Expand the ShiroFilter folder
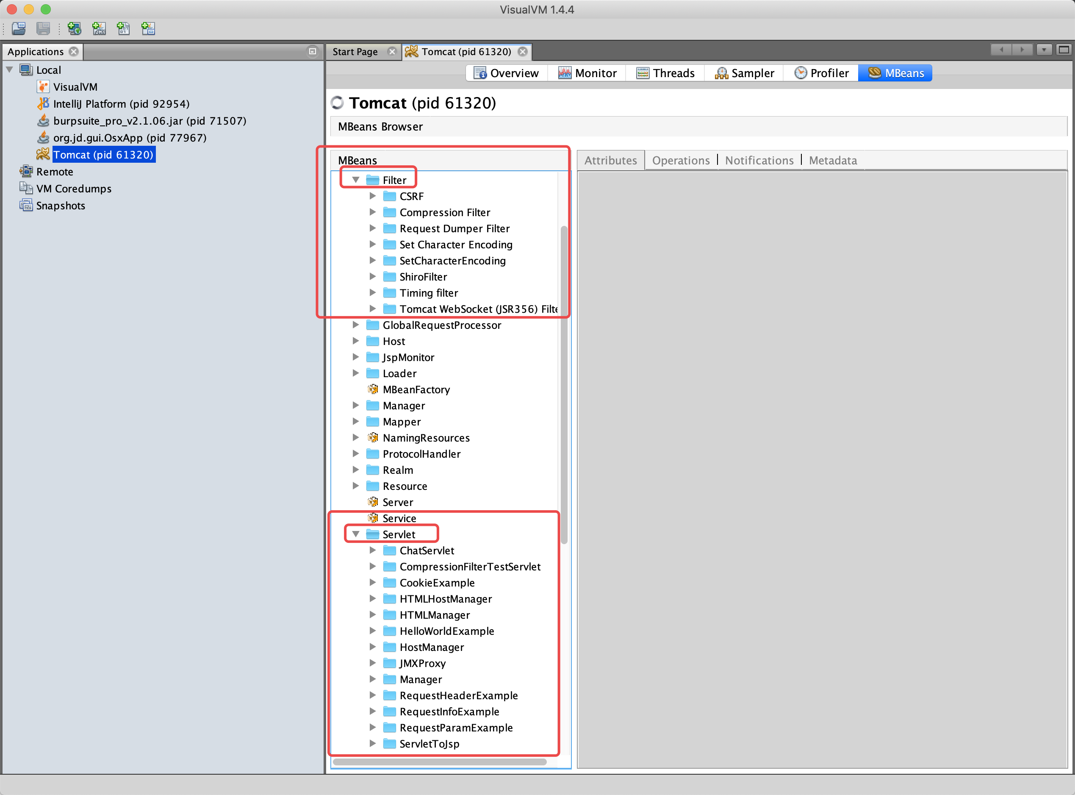 (x=373, y=277)
